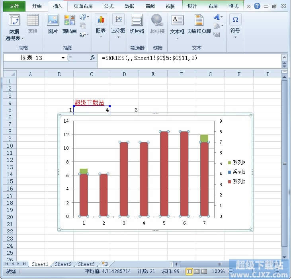
Task: Click the 100% zoom level button
Action: click(218, 271)
